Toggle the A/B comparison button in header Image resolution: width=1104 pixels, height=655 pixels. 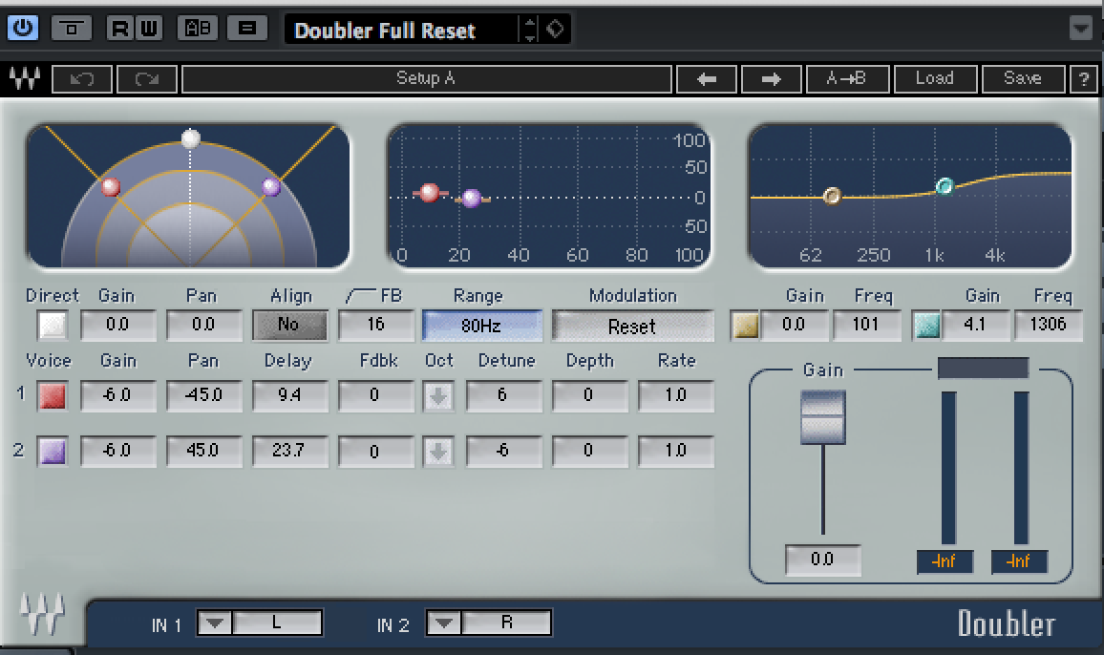pos(198,29)
